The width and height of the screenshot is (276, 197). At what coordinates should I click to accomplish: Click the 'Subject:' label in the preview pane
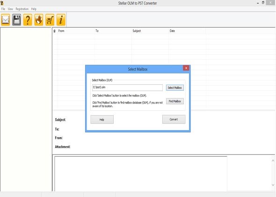(60, 120)
